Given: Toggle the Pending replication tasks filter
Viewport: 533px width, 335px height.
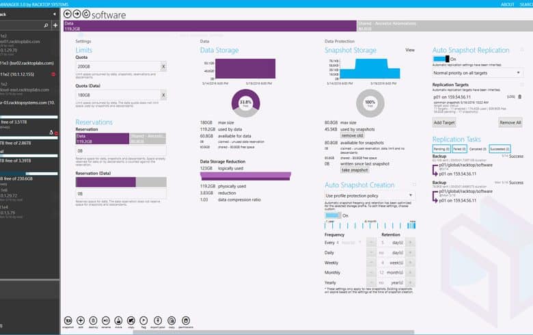Looking at the screenshot, I should click(x=441, y=149).
